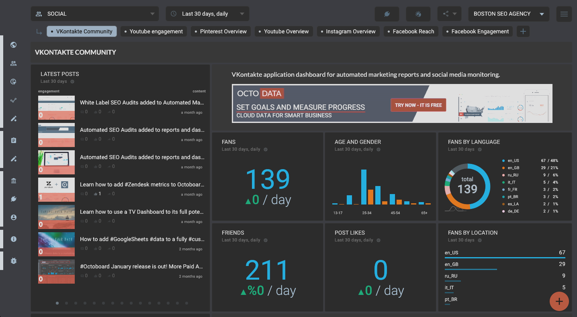This screenshot has height=317, width=577.
Task: Open post 'How to add #GoogleSheets #data'
Action: pos(142,239)
